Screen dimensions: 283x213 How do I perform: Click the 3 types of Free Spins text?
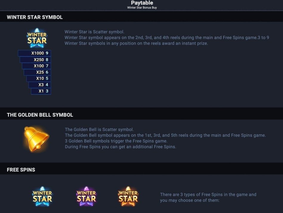tap(208, 197)
